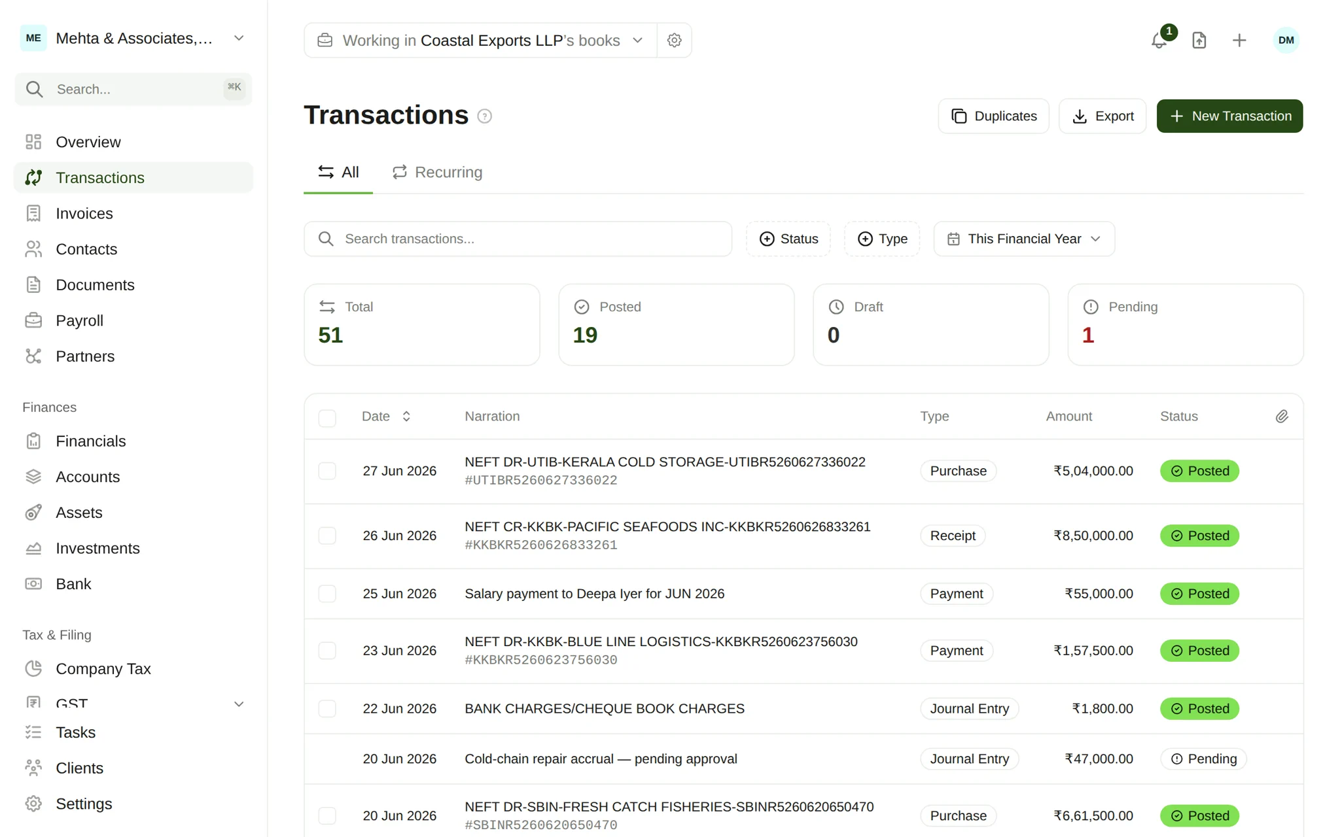This screenshot has width=1340, height=837.
Task: Select Transactions in the sidebar
Action: [133, 178]
